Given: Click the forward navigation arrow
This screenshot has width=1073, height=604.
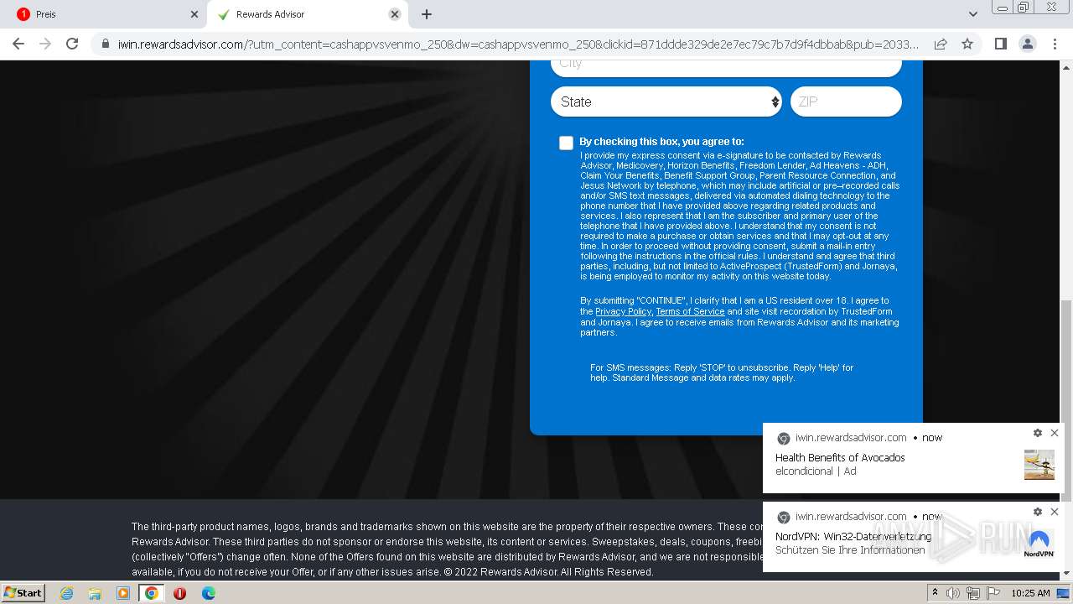Looking at the screenshot, I should (45, 44).
